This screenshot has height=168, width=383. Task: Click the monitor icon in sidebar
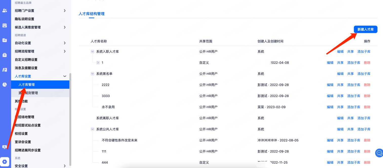click(x=5, y=147)
